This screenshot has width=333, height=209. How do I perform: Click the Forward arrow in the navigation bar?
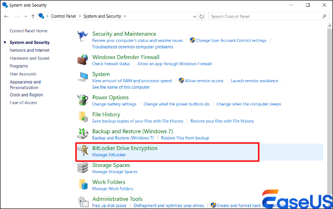(17, 17)
